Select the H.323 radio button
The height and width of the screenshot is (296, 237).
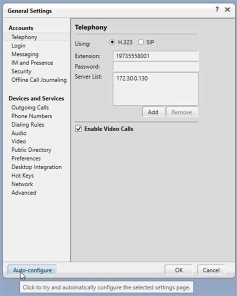pos(112,42)
